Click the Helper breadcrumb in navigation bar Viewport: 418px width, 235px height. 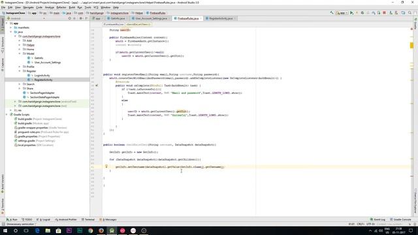(138, 13)
